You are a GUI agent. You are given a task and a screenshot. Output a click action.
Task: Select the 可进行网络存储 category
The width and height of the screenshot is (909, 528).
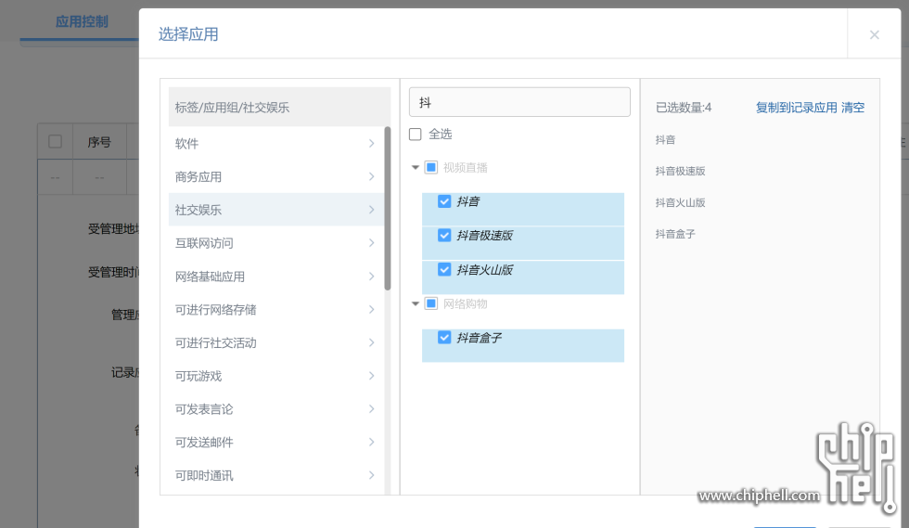pos(276,309)
